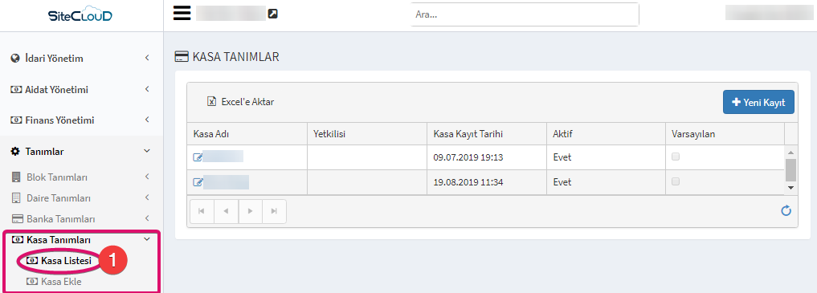
Task: Sort by Kasa Kayıt Tarihi column header
Action: [x=487, y=134]
